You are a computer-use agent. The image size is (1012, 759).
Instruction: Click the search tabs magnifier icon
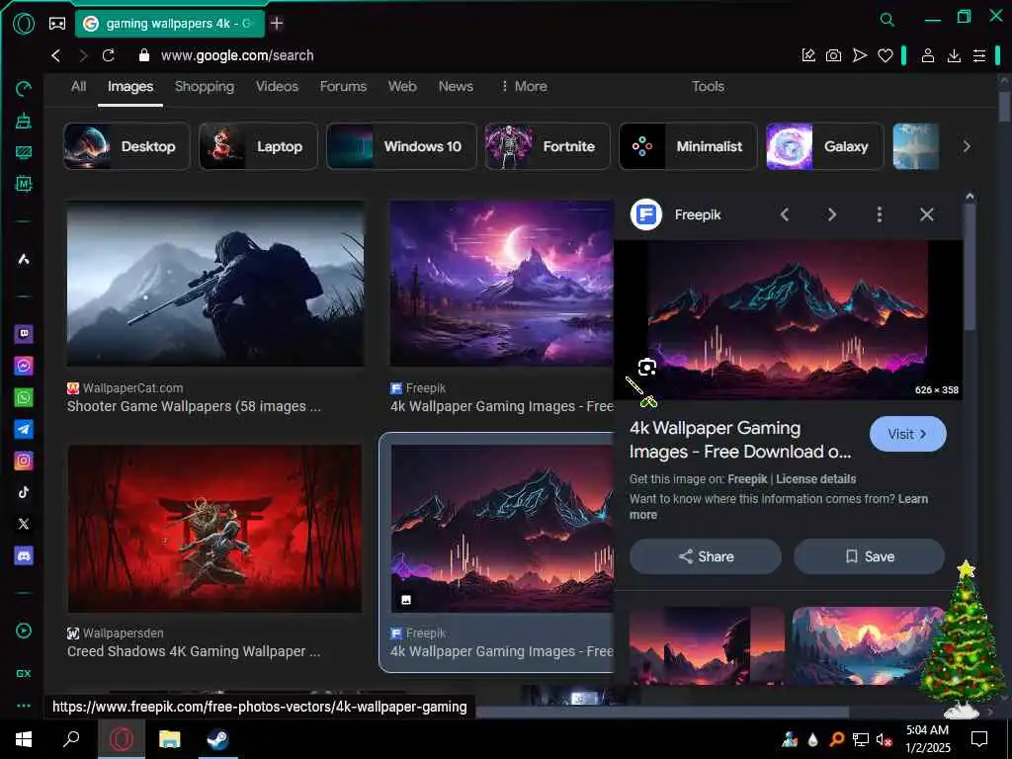[887, 20]
